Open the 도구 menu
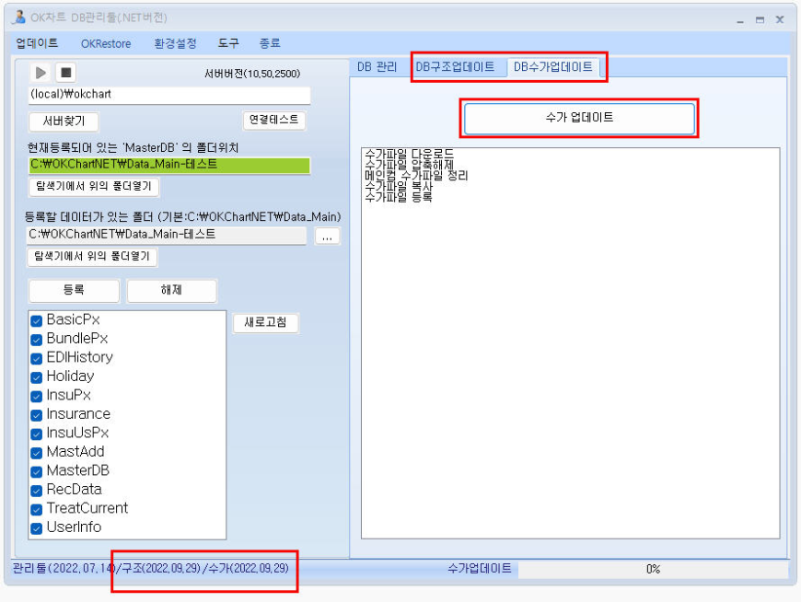 point(228,43)
